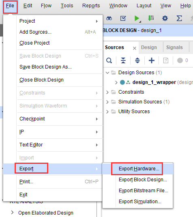Screen dimensions: 193x217
Task: Switch to the Design tab
Action: 149,47
